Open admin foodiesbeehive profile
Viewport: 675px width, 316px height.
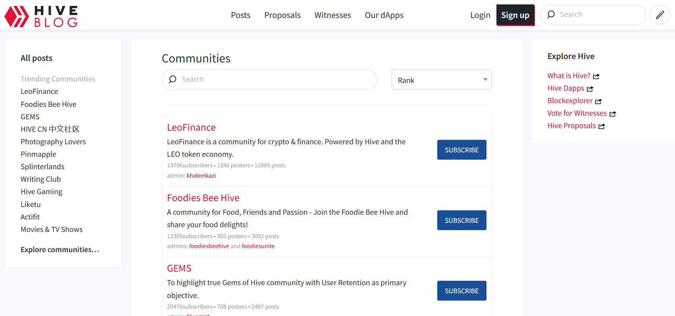click(x=209, y=246)
